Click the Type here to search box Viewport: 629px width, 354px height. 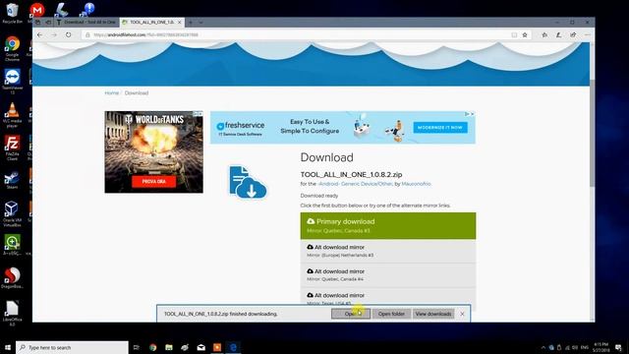[x=72, y=347]
